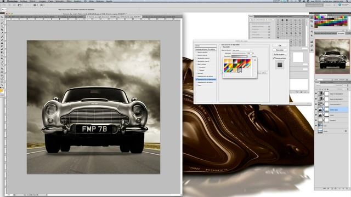Collapse the gradient picker dropdown arrow
This screenshot has height=197, width=351.
pyautogui.click(x=248, y=56)
